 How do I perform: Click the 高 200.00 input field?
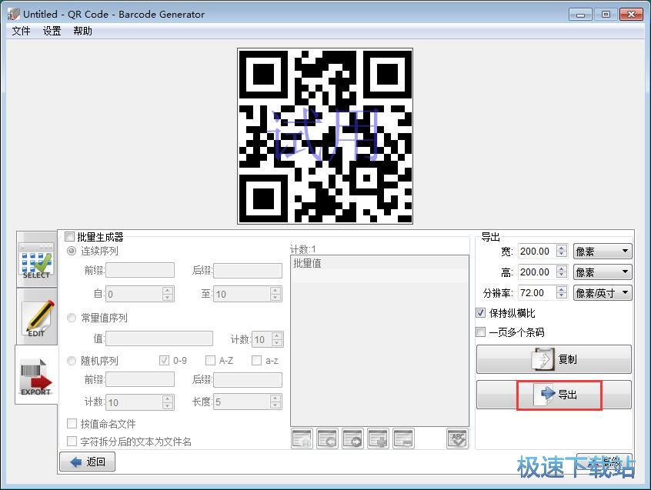click(537, 272)
